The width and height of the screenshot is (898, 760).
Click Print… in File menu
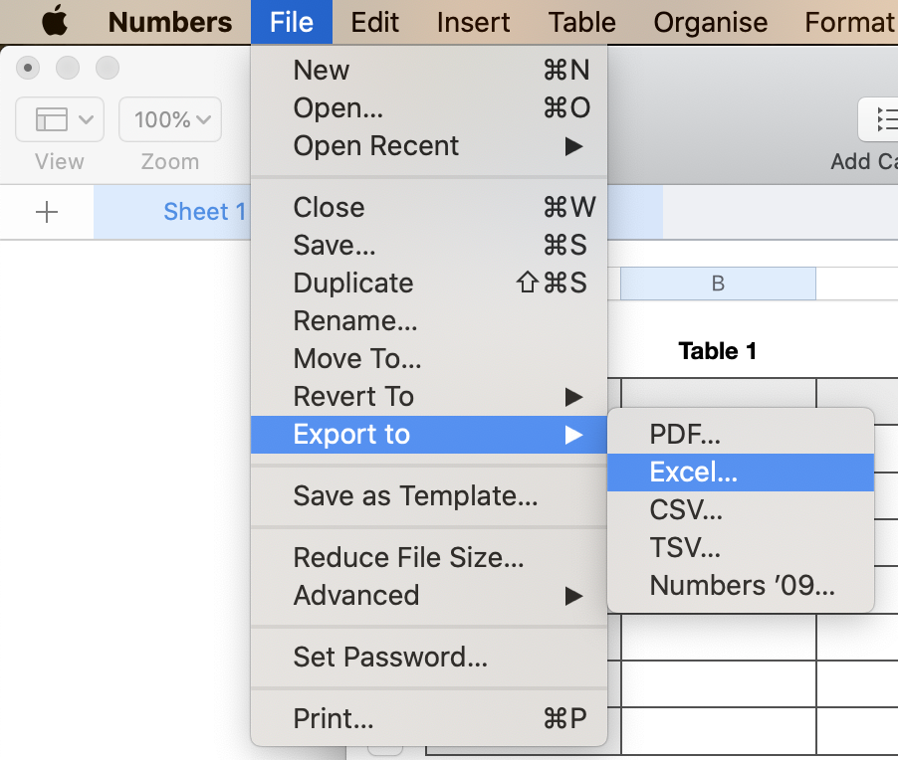coord(334,719)
